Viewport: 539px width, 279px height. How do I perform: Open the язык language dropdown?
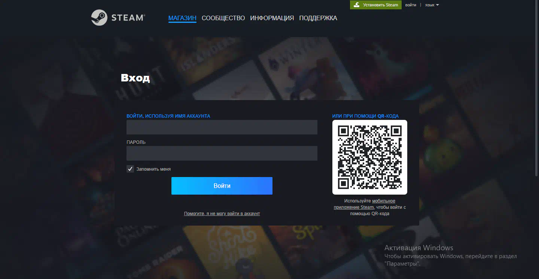(x=432, y=5)
